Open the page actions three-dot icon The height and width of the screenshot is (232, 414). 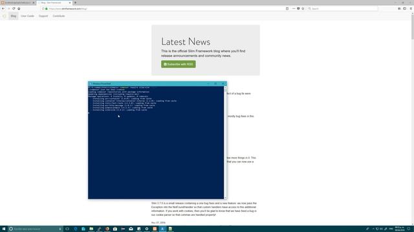click(x=293, y=8)
